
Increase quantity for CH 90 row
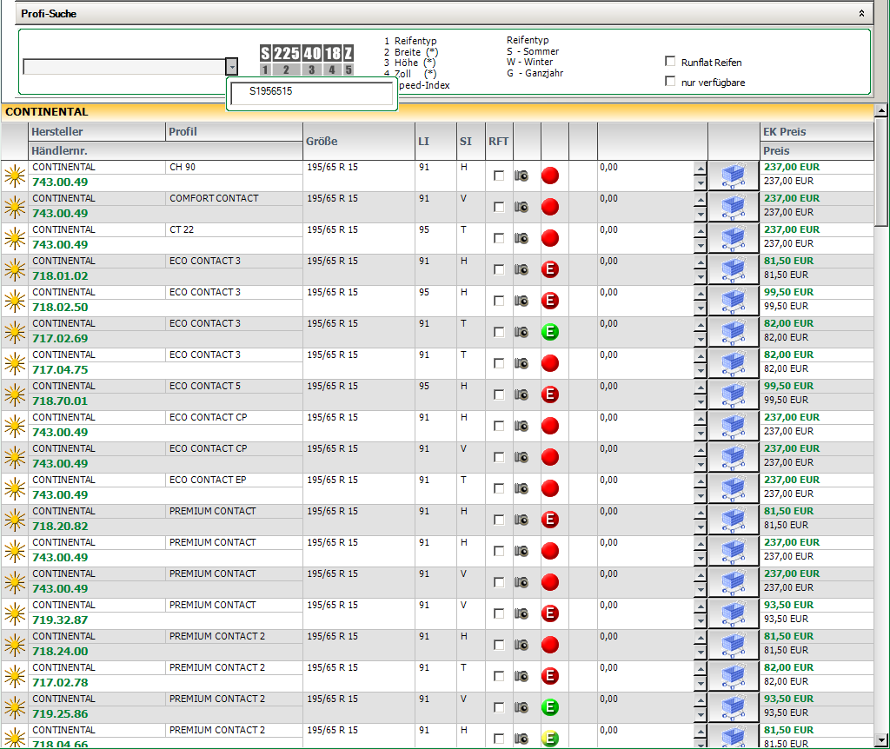click(701, 169)
